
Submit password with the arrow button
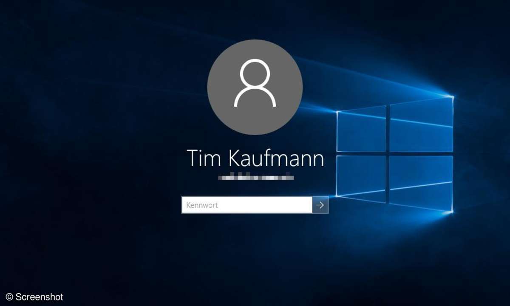320,205
